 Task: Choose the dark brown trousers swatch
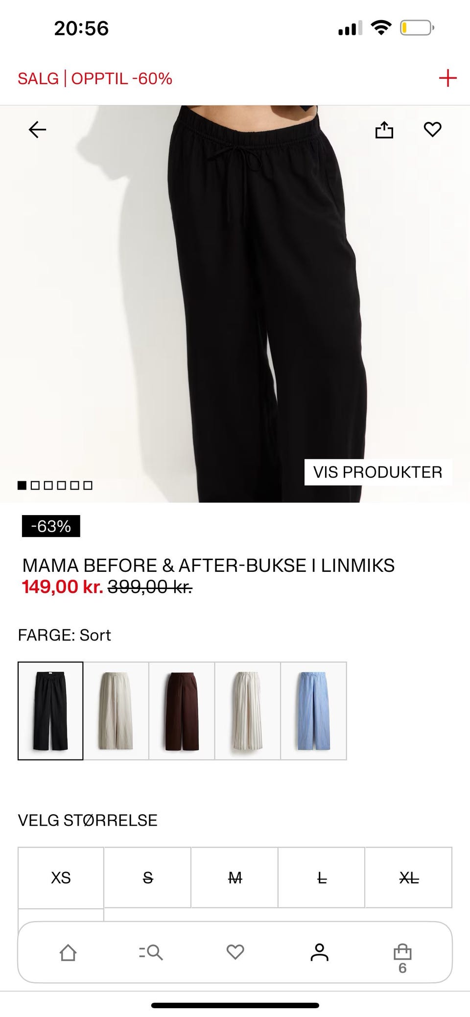[x=182, y=711]
